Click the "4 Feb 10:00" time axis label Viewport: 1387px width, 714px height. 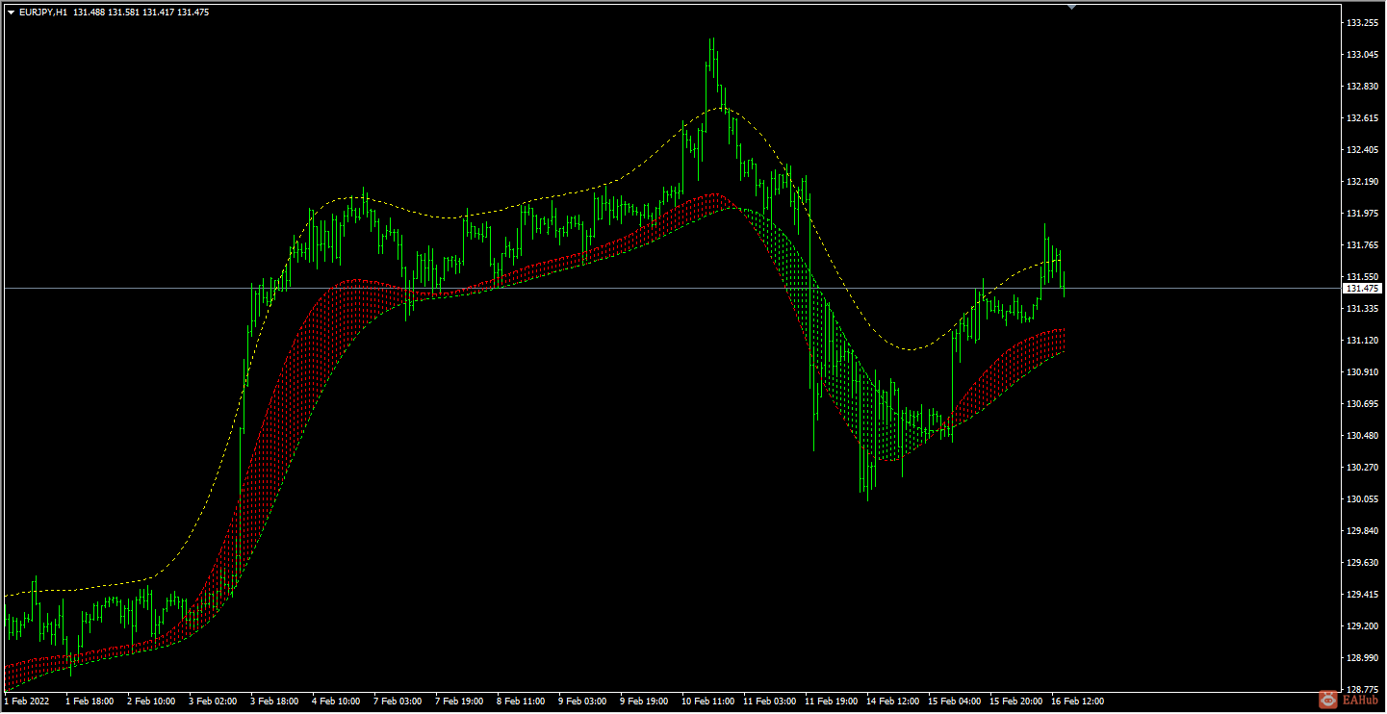pyautogui.click(x=336, y=701)
